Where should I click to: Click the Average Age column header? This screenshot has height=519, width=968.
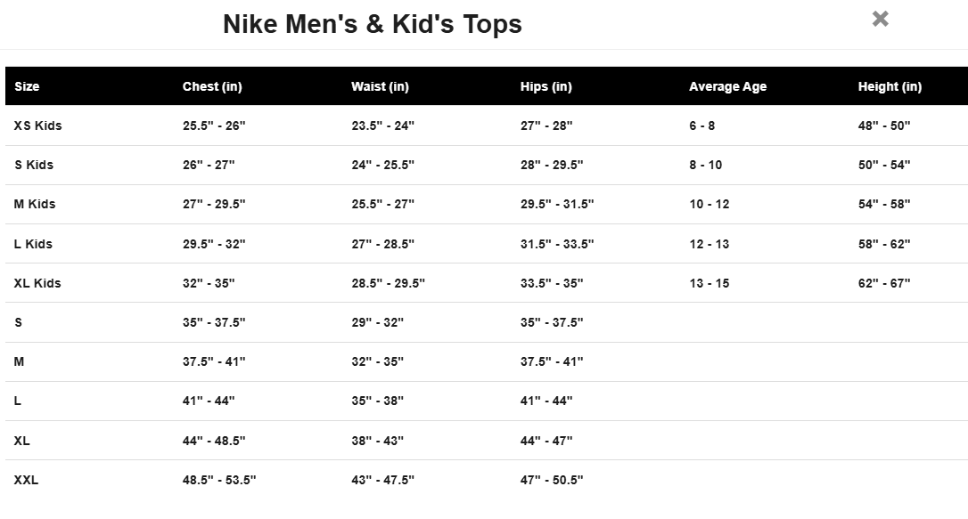coord(727,86)
